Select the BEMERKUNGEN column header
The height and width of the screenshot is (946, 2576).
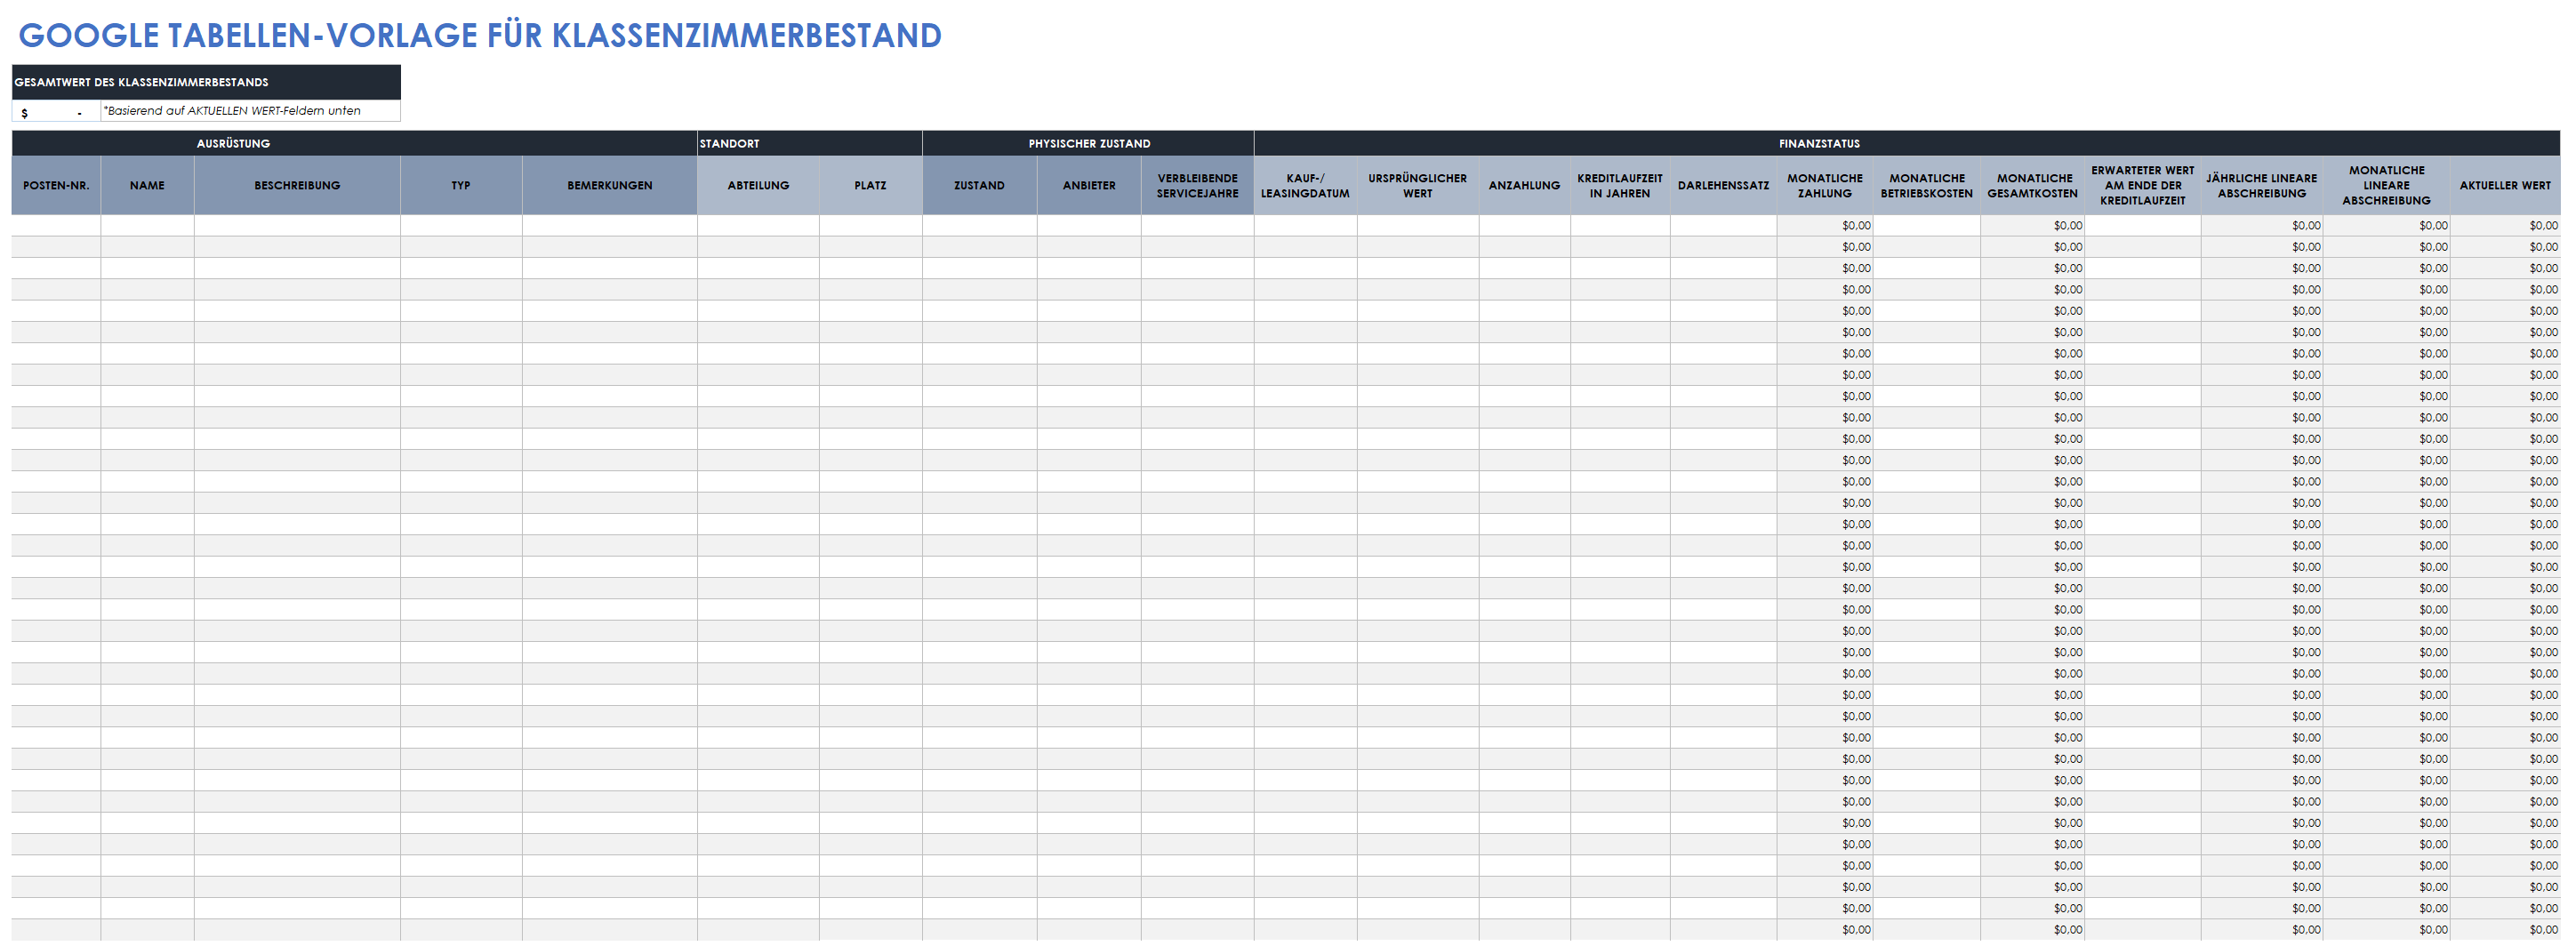[610, 185]
